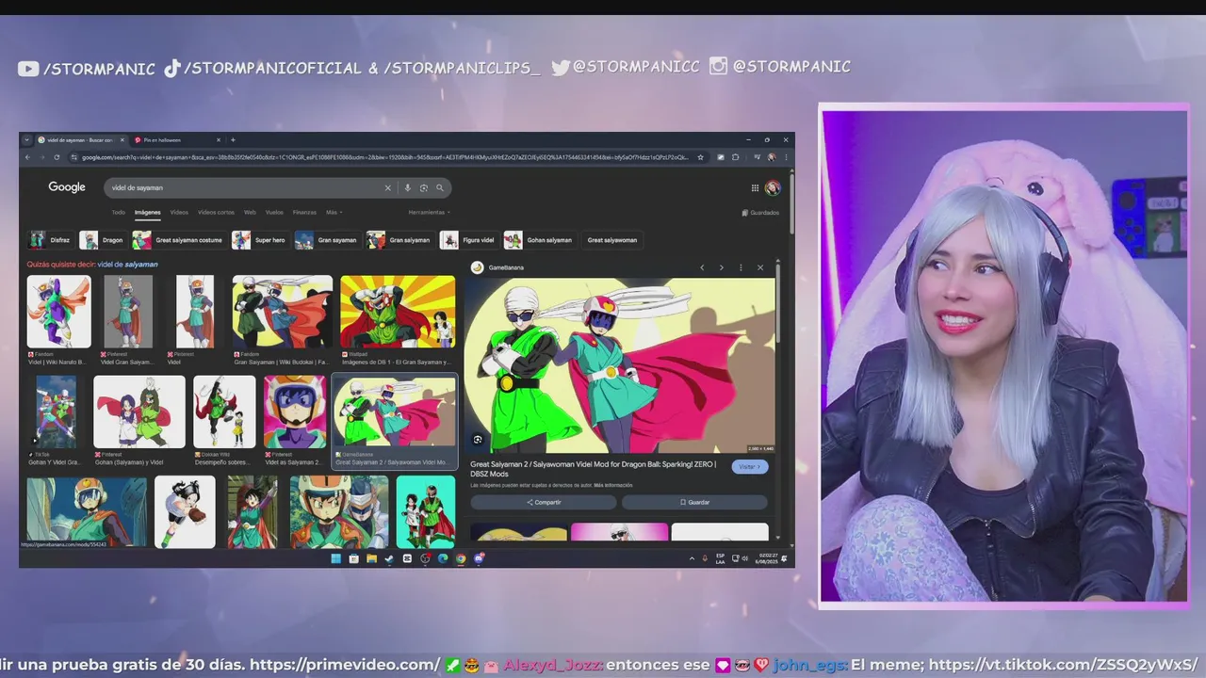1206x678 pixels.
Task: Click the Chrome address bar URL
Action: (384, 157)
